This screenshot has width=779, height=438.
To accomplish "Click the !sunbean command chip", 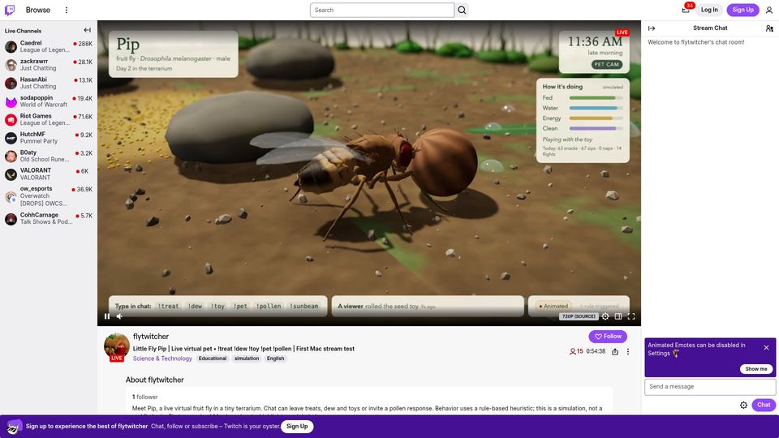I will point(304,307).
